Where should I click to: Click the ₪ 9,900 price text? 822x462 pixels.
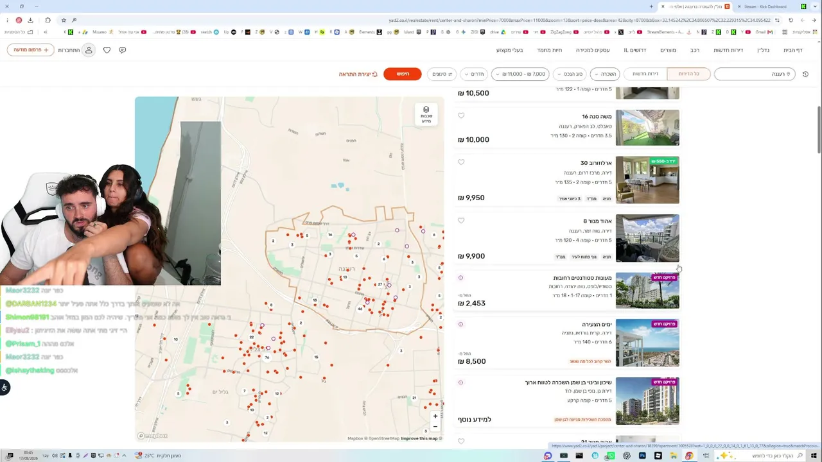pyautogui.click(x=471, y=256)
